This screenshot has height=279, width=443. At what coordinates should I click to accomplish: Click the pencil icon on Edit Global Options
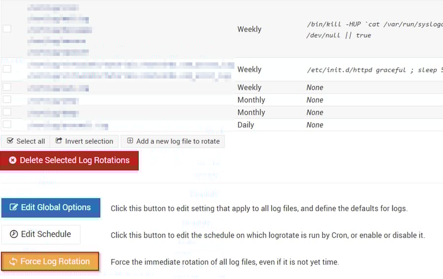click(14, 208)
